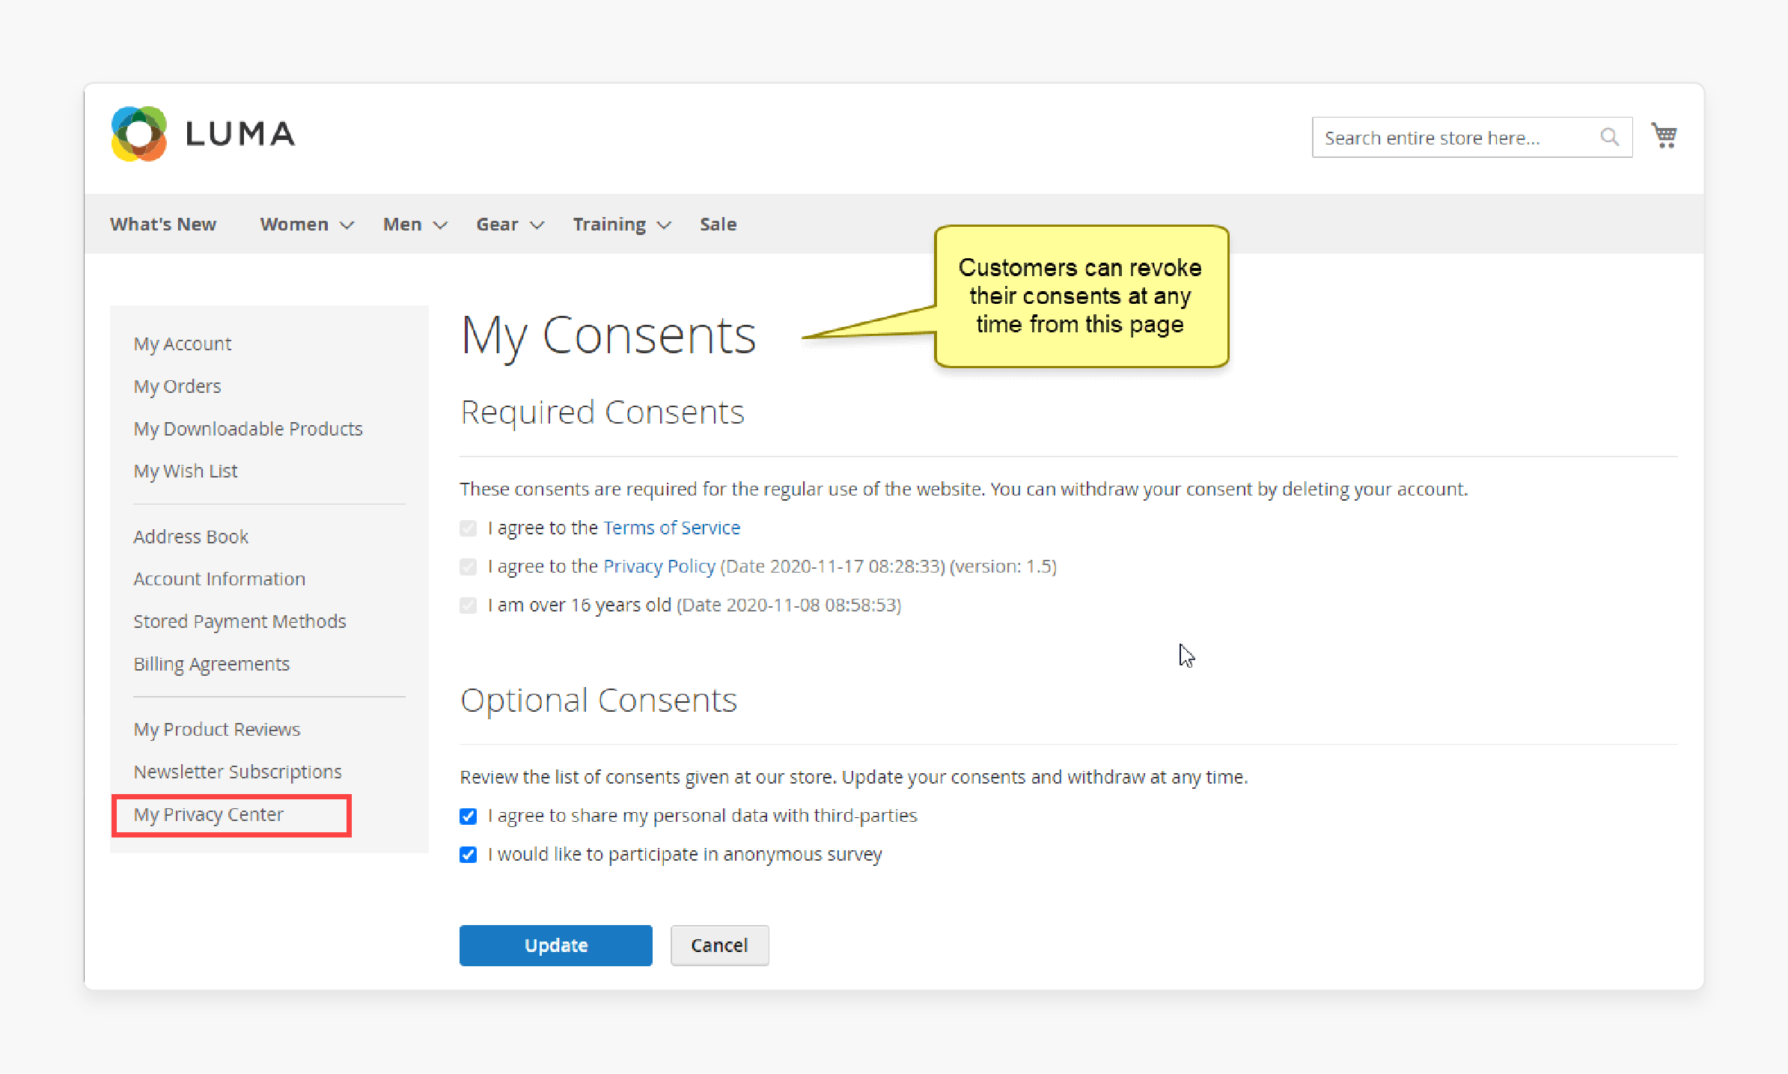The image size is (1788, 1074).
Task: Click 'Review the list of consents' text
Action: pos(854,777)
